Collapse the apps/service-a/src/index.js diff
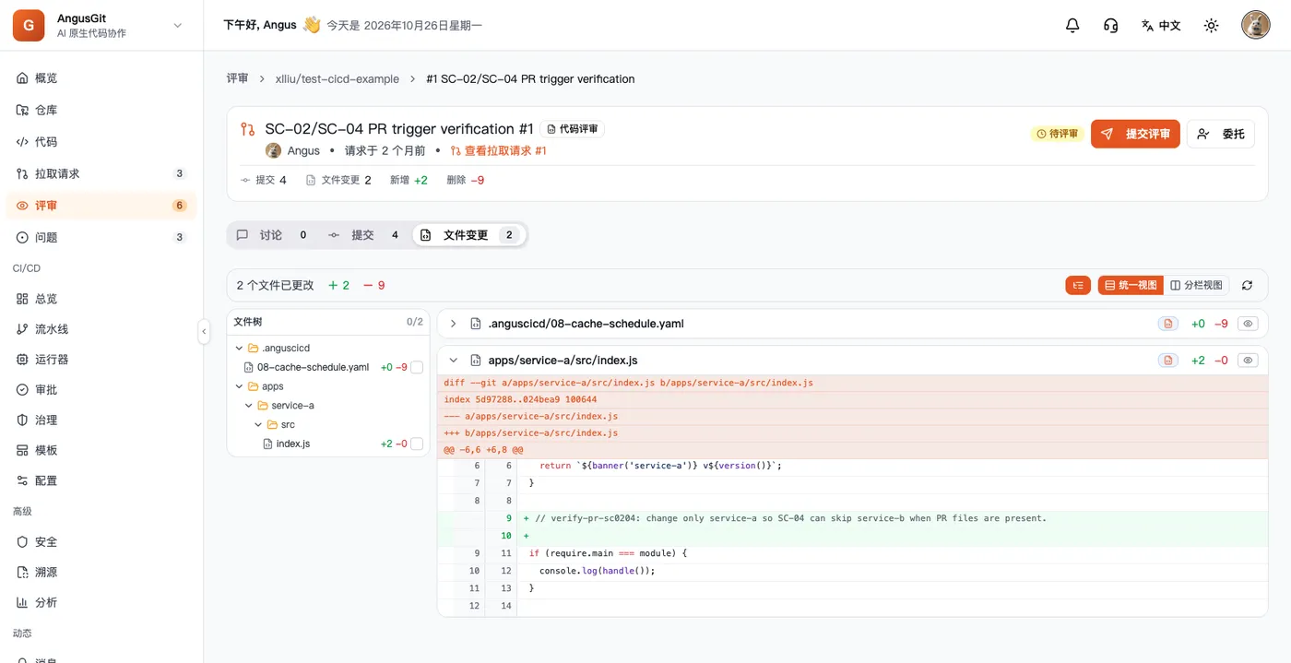Screen dimensions: 1291x663 [x=453, y=361]
